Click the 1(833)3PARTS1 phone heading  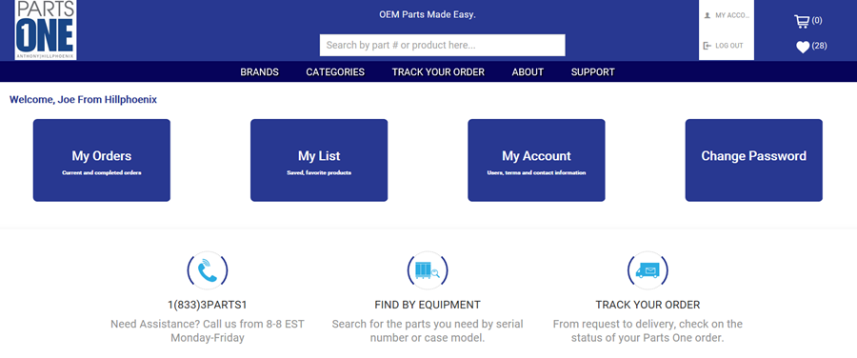208,305
